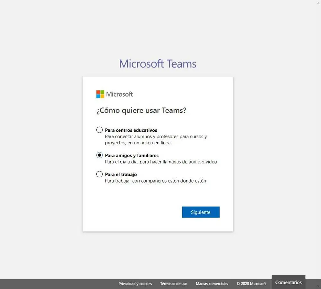Screen dimensions: 321x289
Task: Click description "Para conectar alumnos y profesores" text
Action: click(156, 140)
